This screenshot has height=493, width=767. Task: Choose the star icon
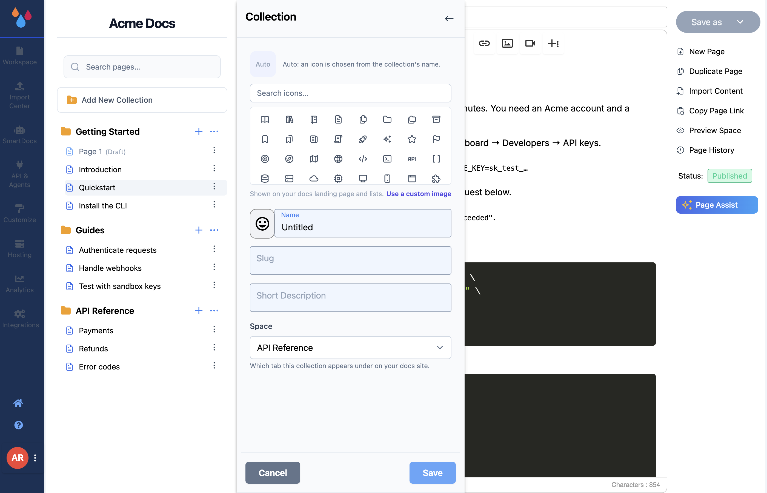pyautogui.click(x=412, y=139)
